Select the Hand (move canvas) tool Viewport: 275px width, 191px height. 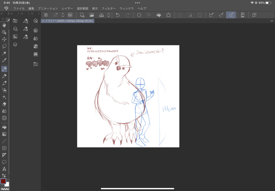click(x=4, y=25)
